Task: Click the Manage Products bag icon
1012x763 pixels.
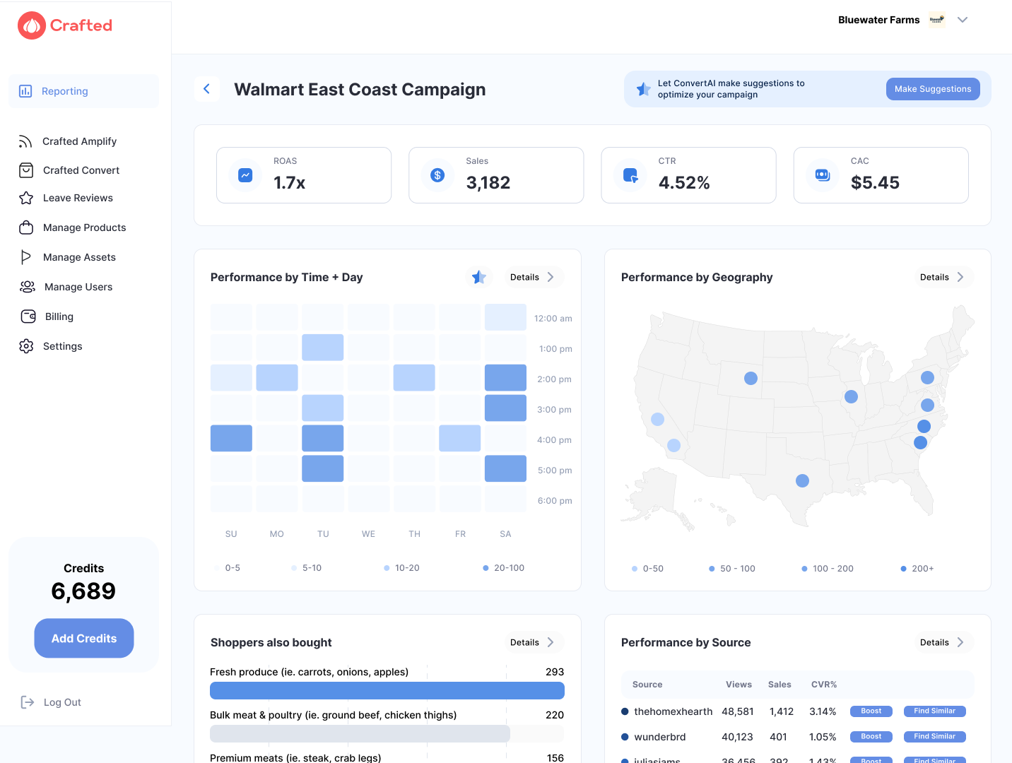Action: (26, 227)
